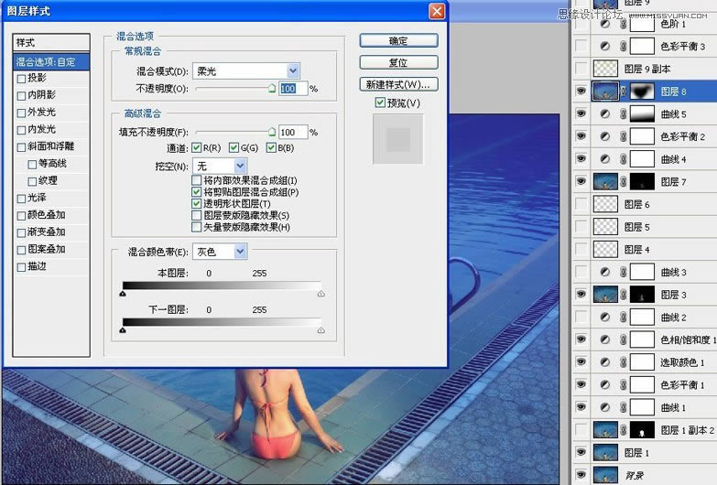Select the 图层 8 layer mask thumbnail
Screen dimensions: 717x485
click(643, 92)
